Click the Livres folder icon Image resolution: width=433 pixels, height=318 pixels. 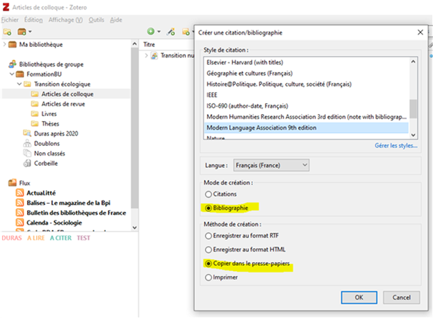tap(35, 114)
